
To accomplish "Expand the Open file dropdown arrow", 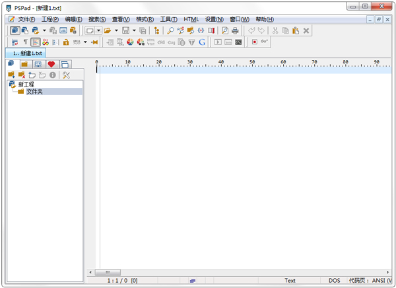I will (116, 30).
